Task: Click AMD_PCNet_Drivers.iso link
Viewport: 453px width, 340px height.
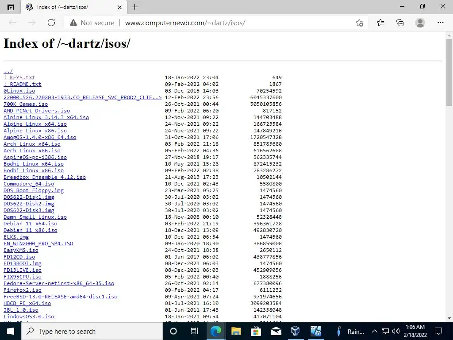Action: [36, 111]
